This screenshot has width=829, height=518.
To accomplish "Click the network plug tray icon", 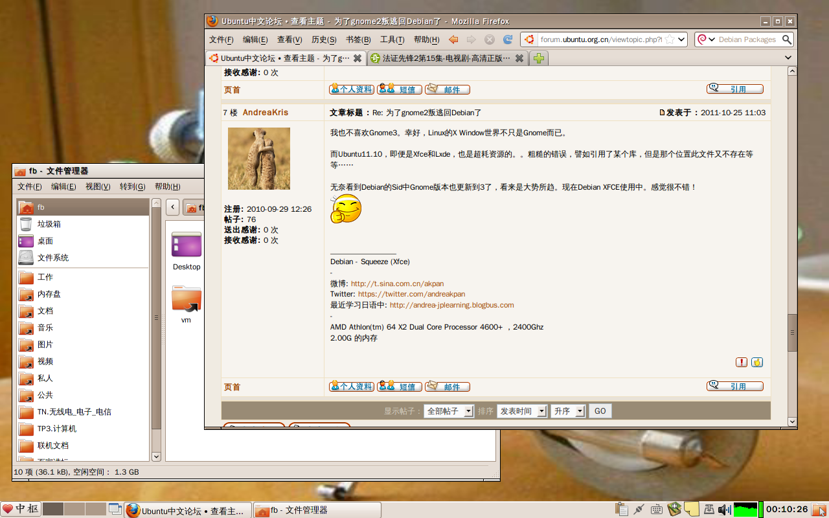I will click(639, 510).
